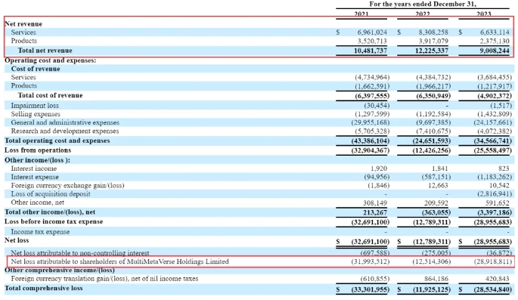The image size is (518, 300).
Task: Select Research and development expenses row
Action: (259, 131)
